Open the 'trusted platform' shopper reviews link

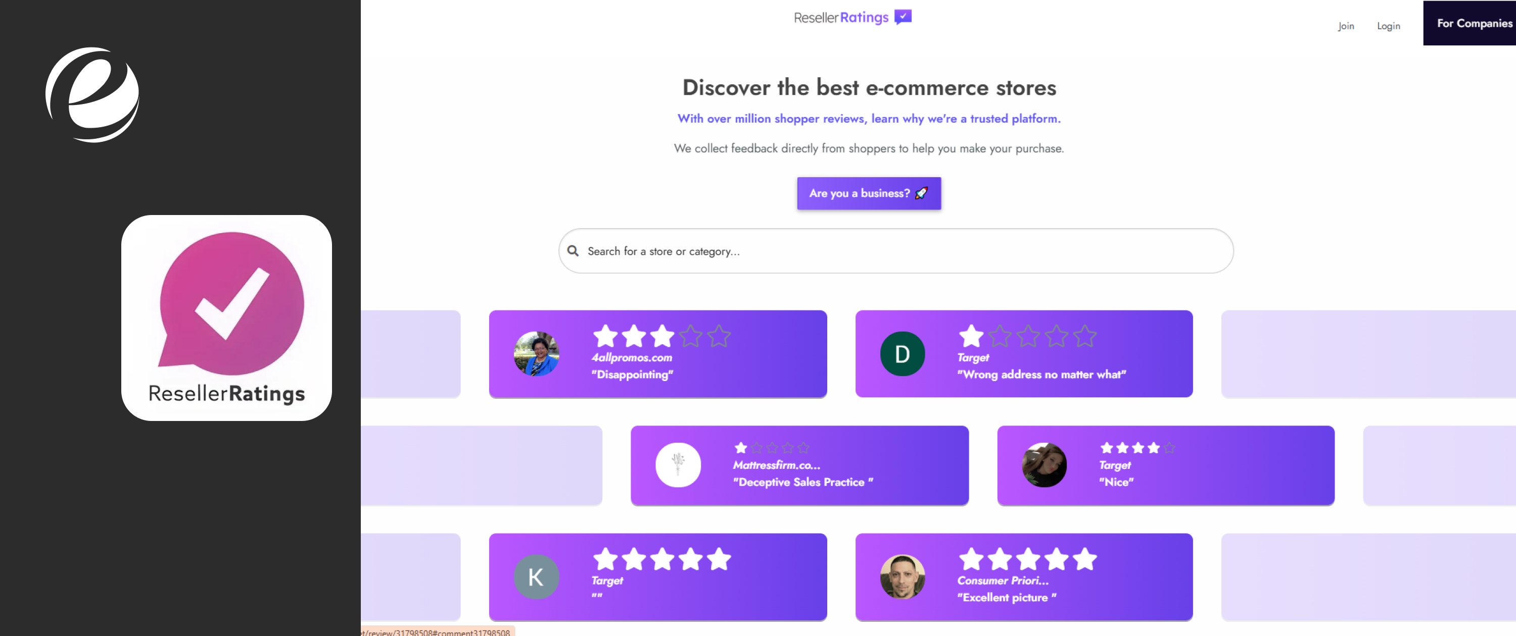tap(868, 118)
